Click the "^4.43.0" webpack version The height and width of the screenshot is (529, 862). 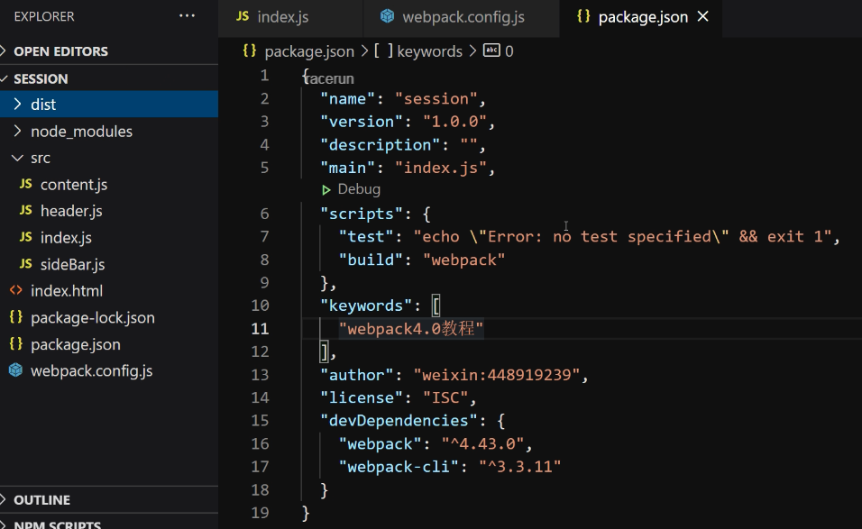482,444
